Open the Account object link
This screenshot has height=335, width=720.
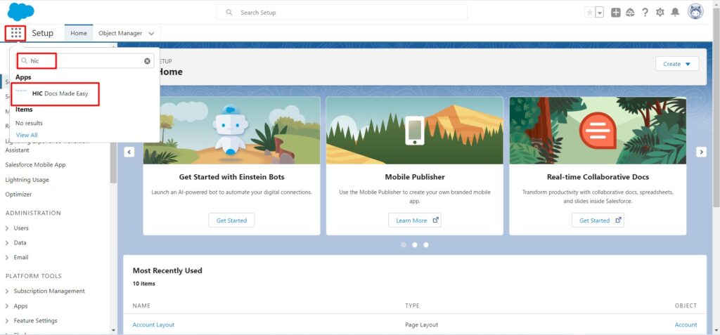click(x=686, y=325)
